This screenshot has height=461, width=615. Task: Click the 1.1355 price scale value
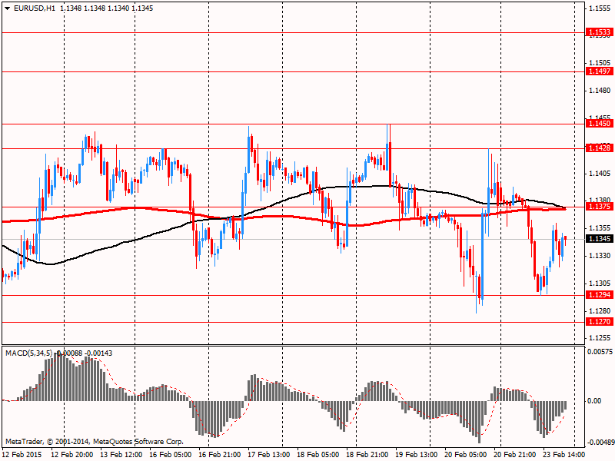pos(600,227)
